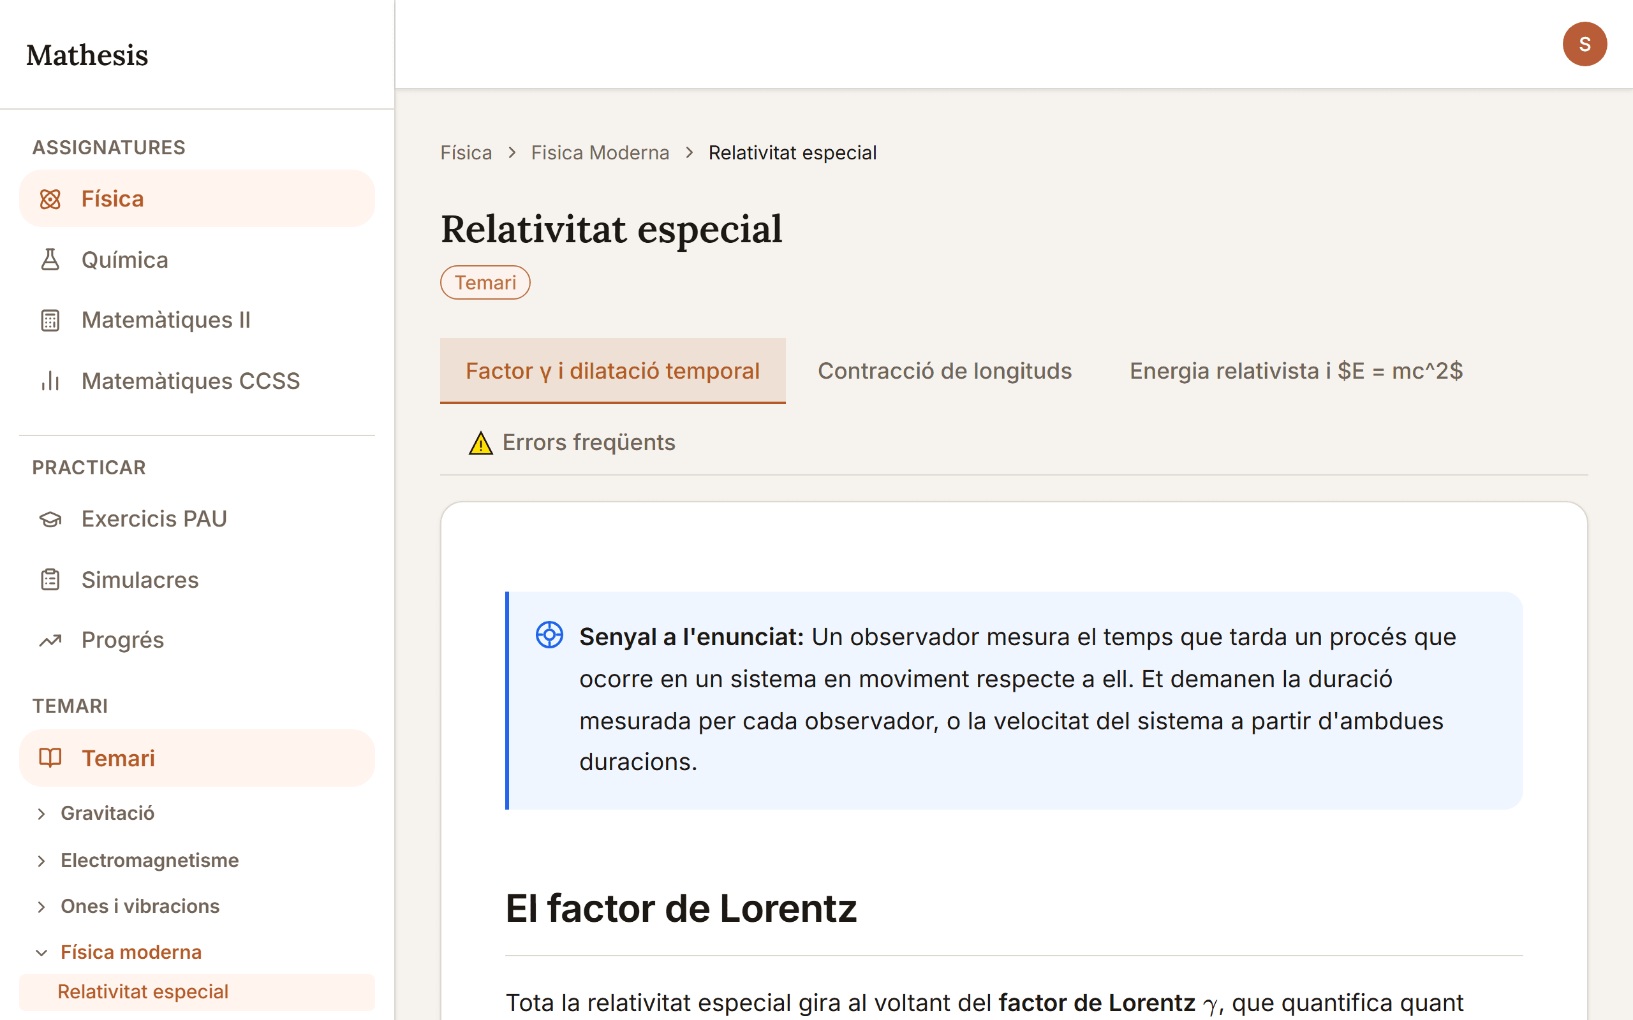Click the warning triangle icon by Errors freqüents
The width and height of the screenshot is (1633, 1020).
[x=480, y=443]
